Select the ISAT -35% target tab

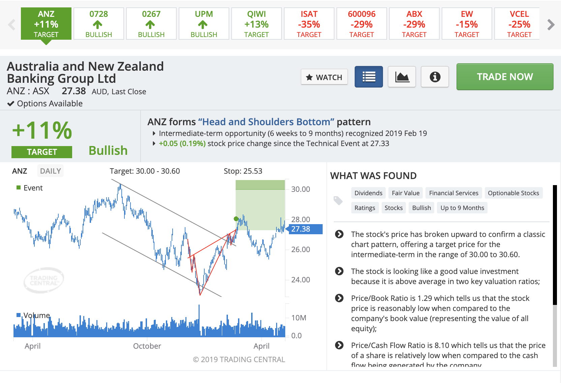coord(309,24)
